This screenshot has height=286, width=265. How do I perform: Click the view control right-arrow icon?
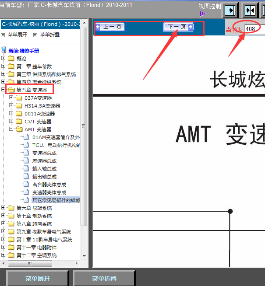pos(230,10)
